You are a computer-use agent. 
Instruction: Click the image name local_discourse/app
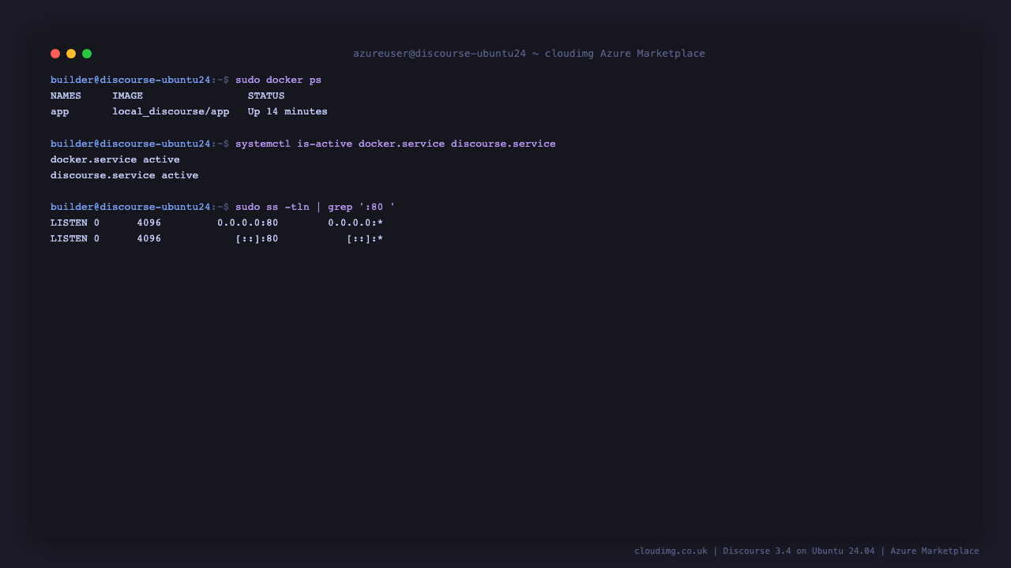171,112
